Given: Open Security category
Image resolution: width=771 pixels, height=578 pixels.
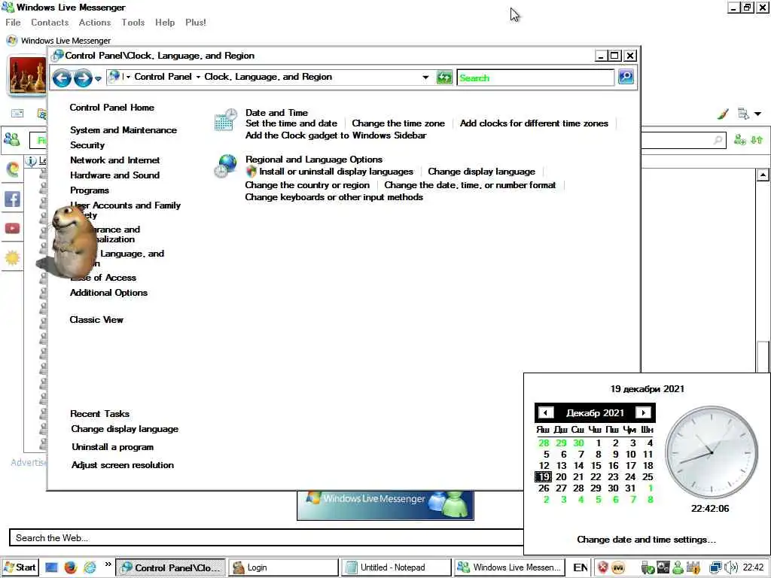Looking at the screenshot, I should click(x=87, y=145).
